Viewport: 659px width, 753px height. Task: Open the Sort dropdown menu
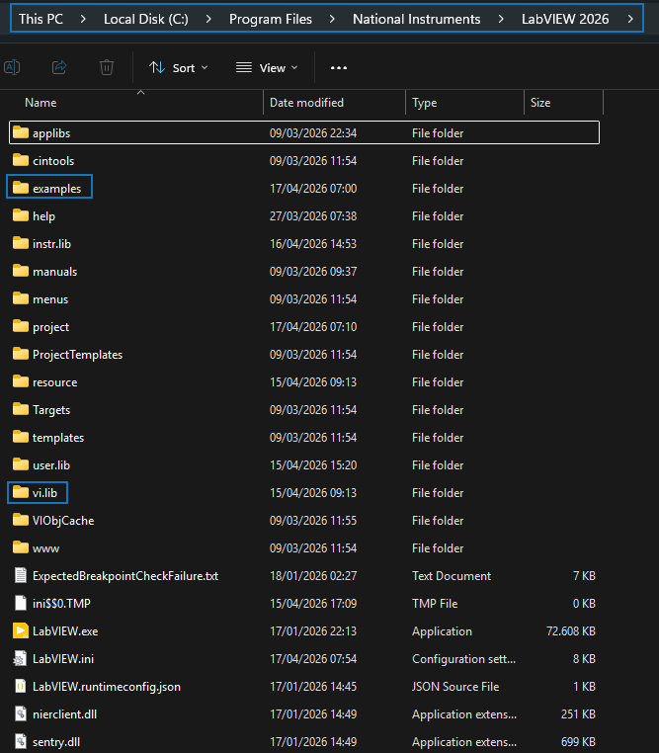tap(179, 67)
